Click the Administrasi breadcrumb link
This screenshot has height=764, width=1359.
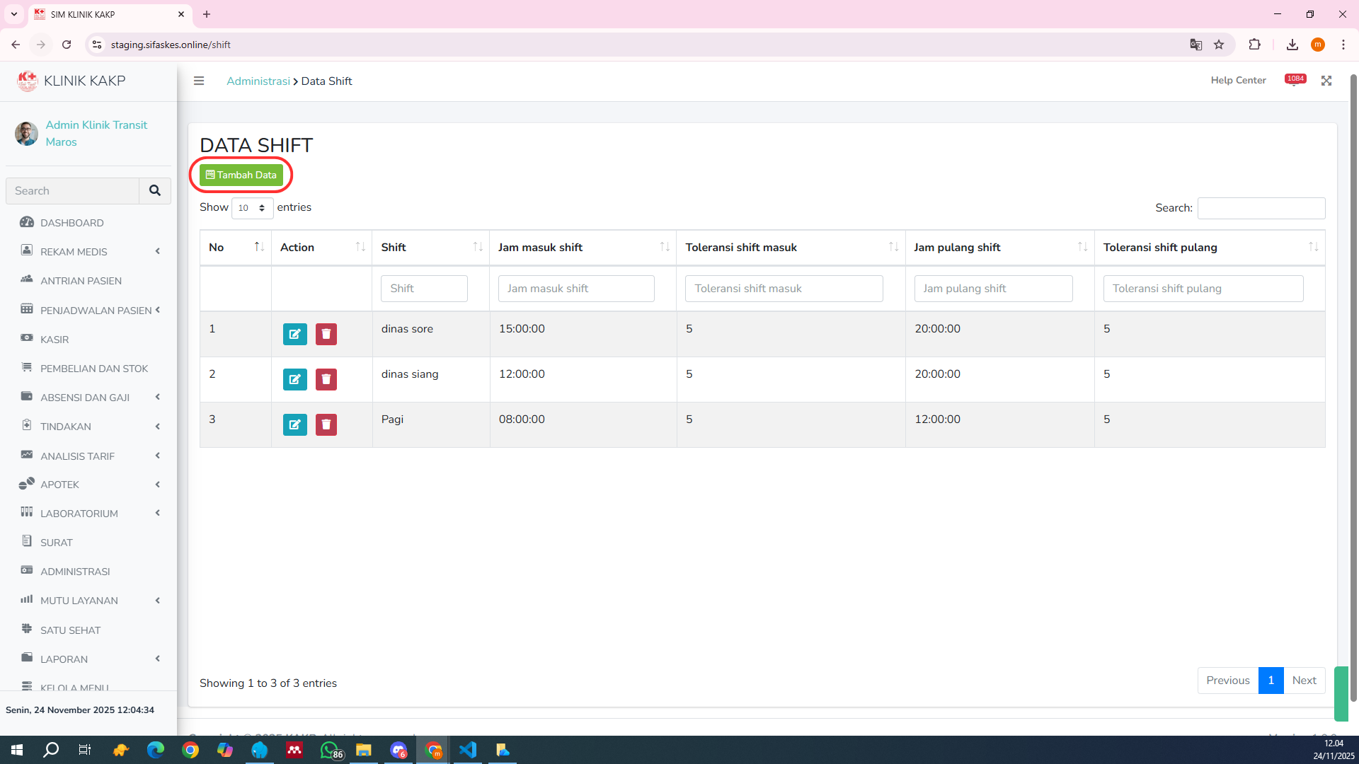(258, 81)
